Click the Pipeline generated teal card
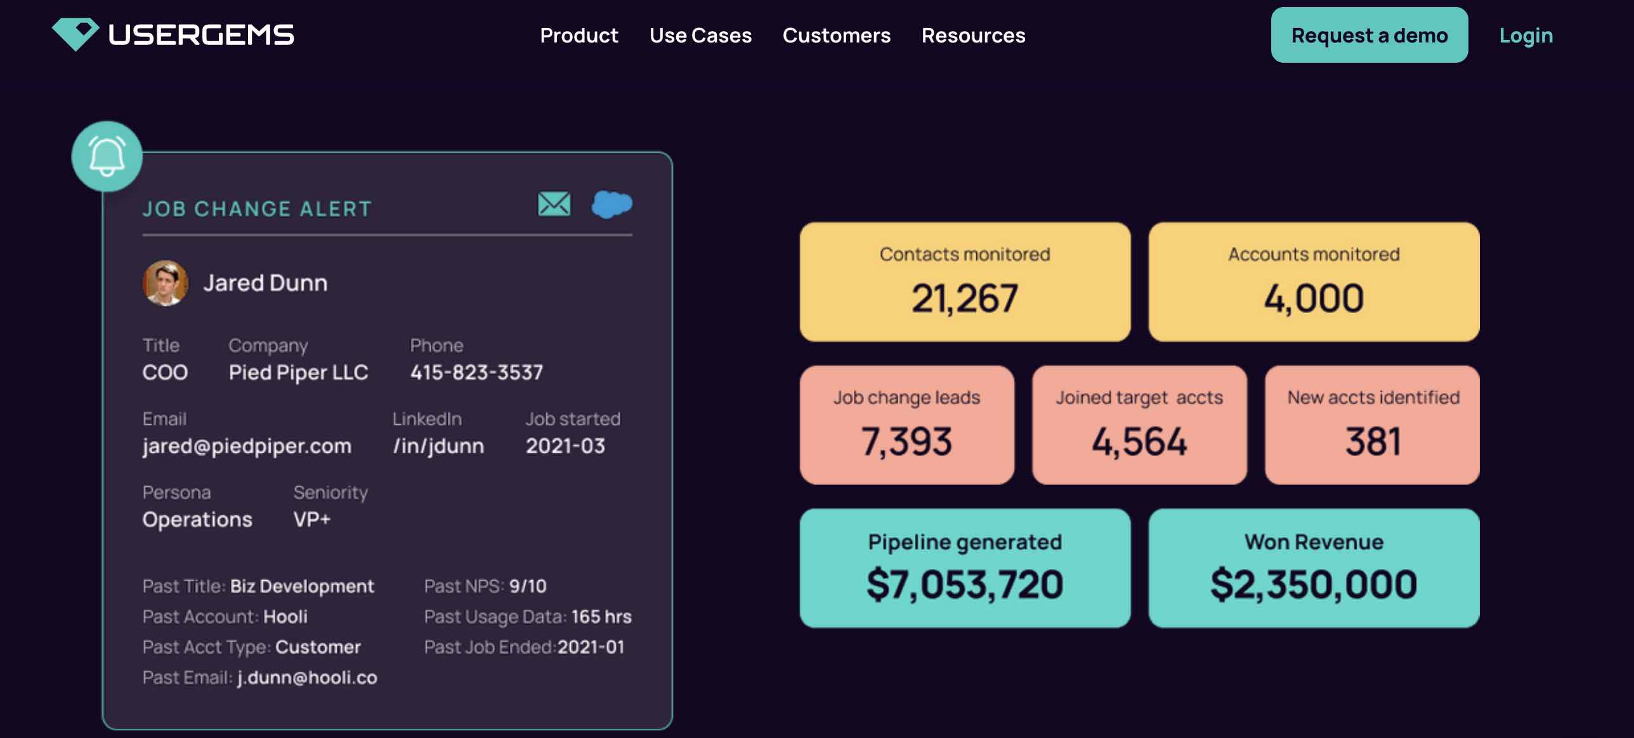1634x738 pixels. coord(964,569)
